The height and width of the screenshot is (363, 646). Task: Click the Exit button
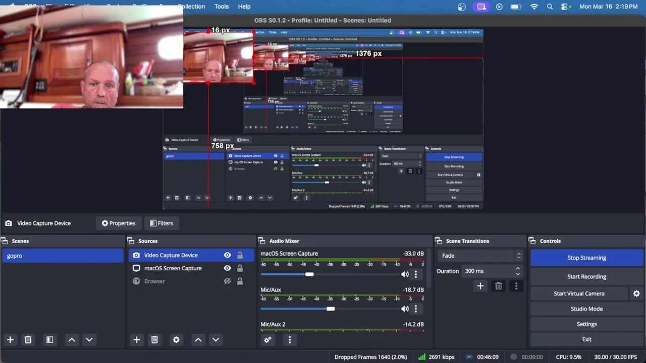(x=586, y=339)
